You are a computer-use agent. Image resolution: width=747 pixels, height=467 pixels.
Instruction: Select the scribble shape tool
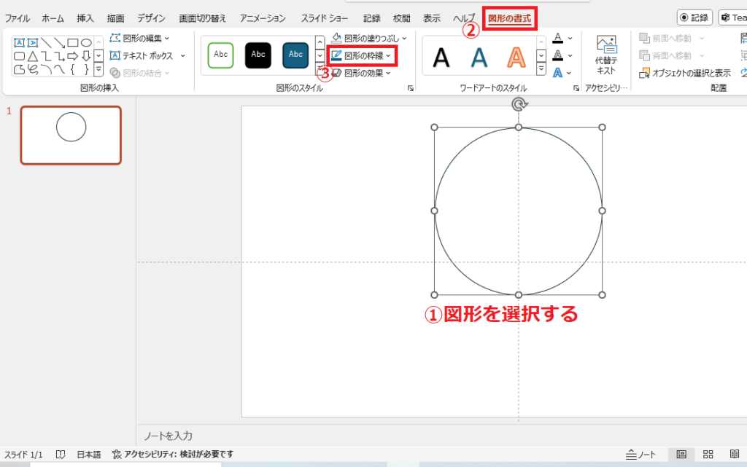pos(32,69)
